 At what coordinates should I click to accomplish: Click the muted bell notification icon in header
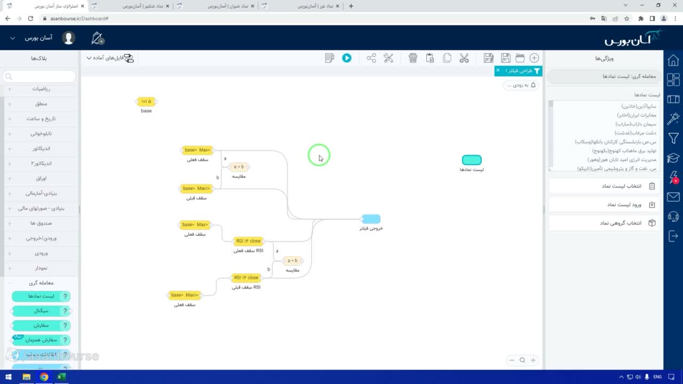click(97, 38)
